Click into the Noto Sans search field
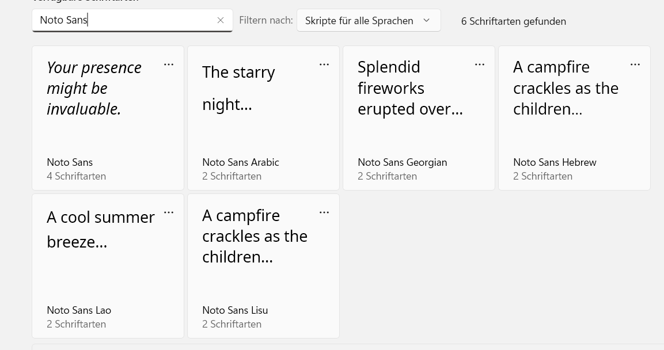664x350 pixels. (x=124, y=20)
